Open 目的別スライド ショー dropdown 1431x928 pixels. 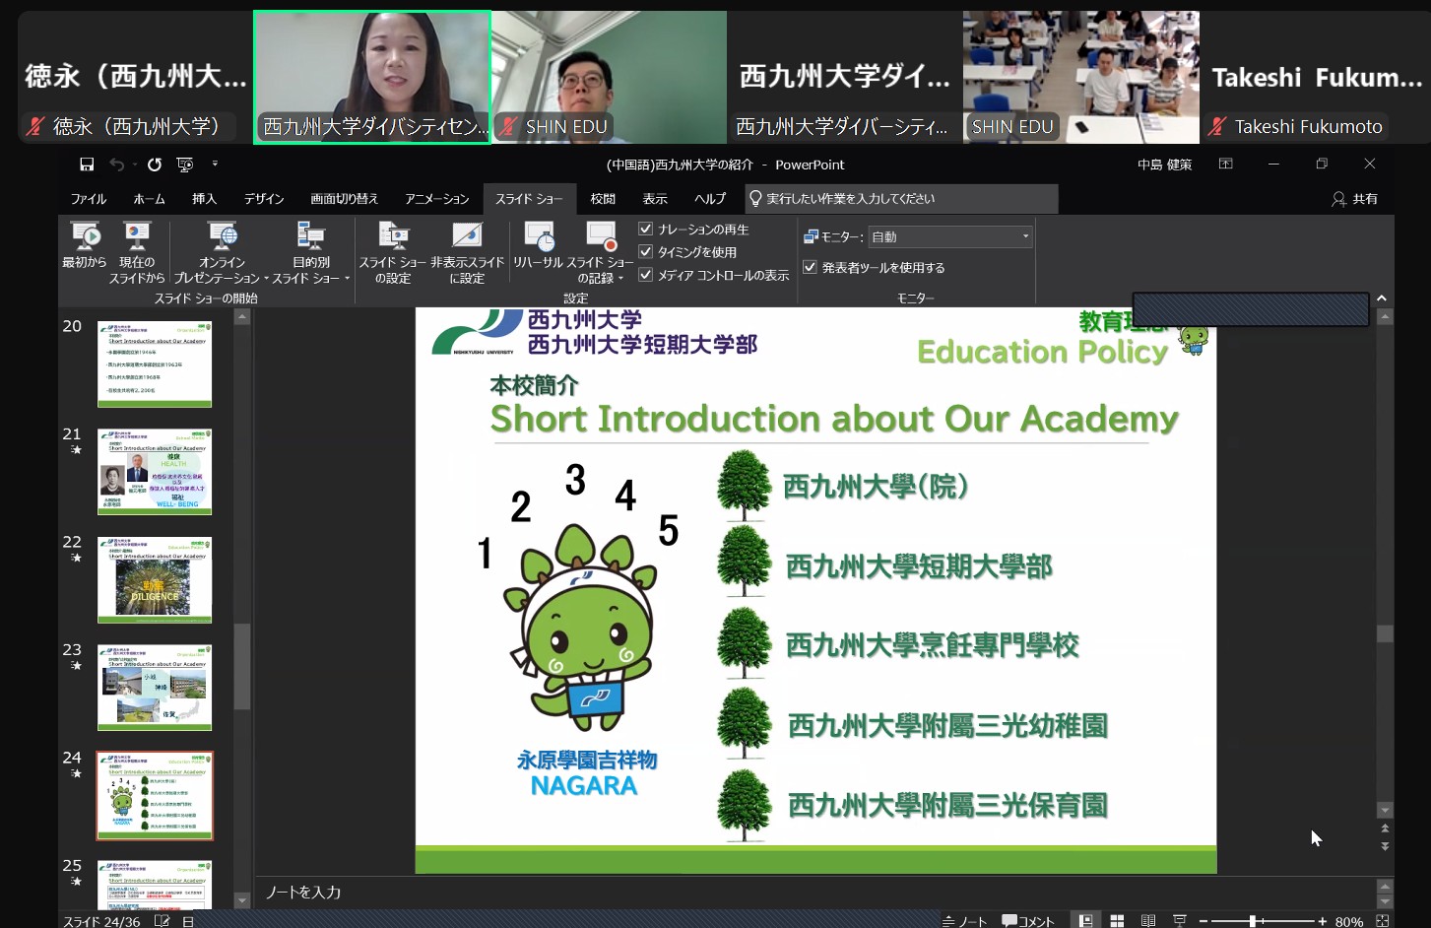(x=311, y=253)
